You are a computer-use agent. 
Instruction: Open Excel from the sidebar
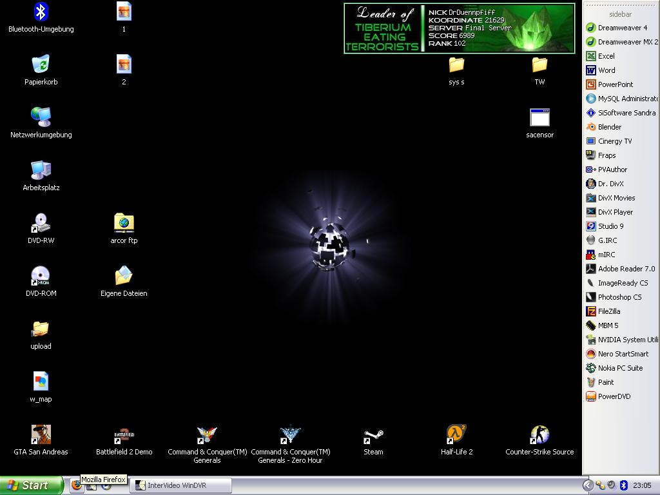click(x=600, y=56)
